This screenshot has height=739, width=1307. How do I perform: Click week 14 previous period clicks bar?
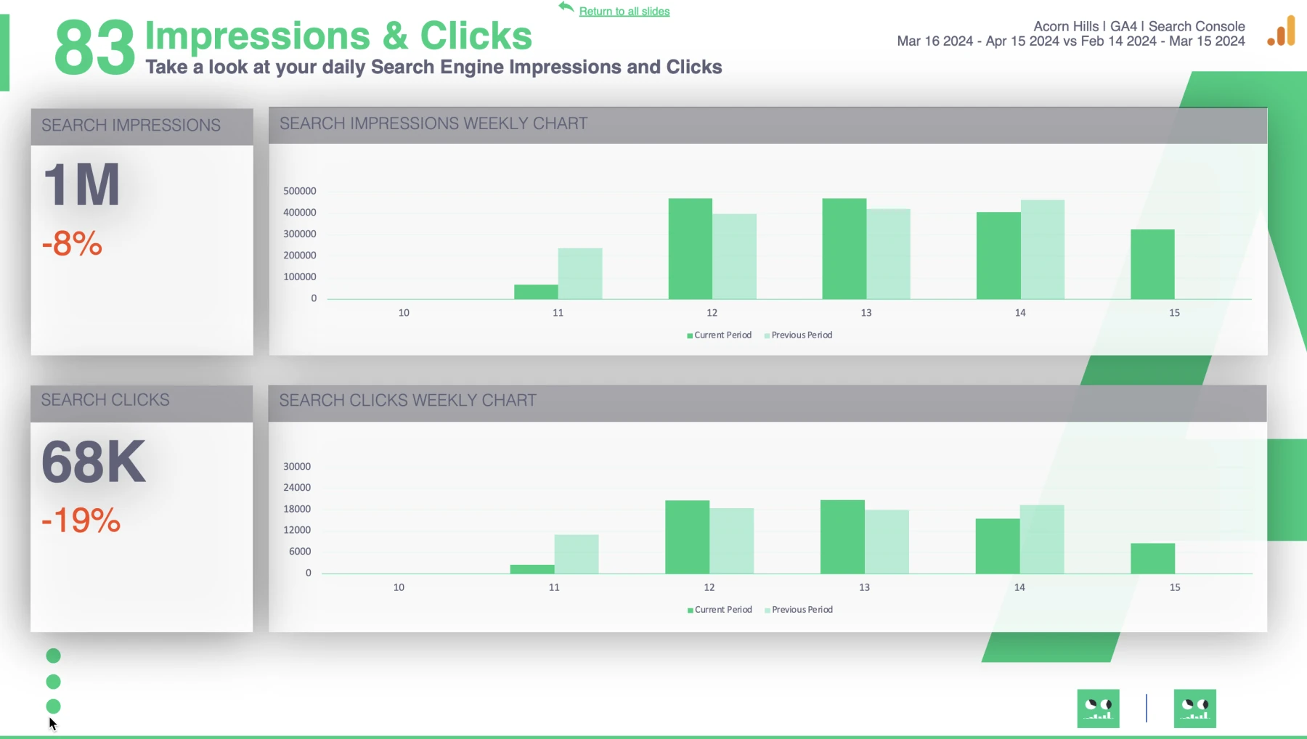click(1042, 539)
